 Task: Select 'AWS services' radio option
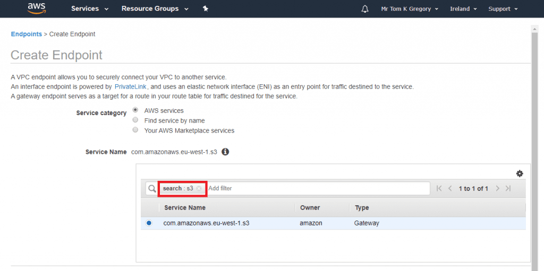point(135,110)
